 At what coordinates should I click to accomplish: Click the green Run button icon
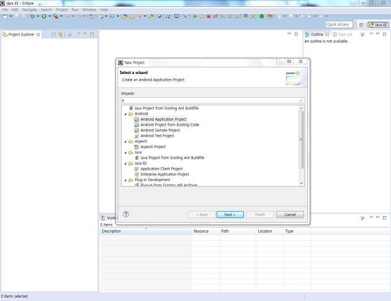point(44,17)
